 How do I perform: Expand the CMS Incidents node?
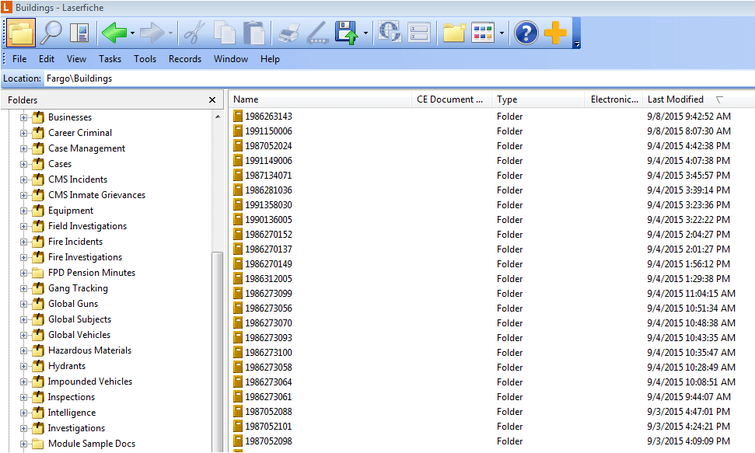[23, 179]
